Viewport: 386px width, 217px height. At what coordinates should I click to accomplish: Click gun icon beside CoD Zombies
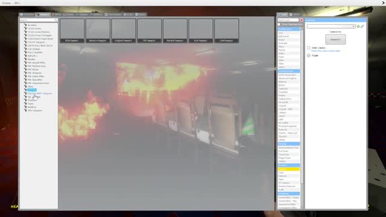[x=25, y=49]
